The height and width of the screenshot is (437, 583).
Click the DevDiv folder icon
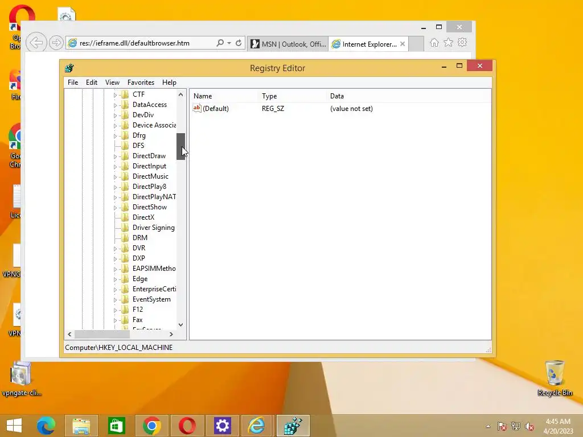point(125,115)
